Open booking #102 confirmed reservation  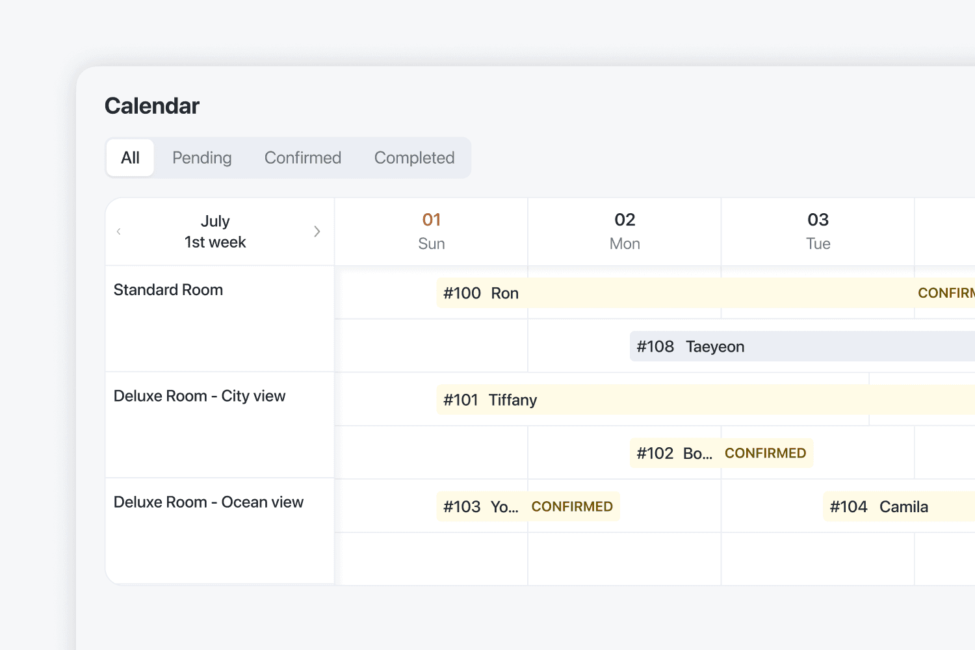[721, 453]
